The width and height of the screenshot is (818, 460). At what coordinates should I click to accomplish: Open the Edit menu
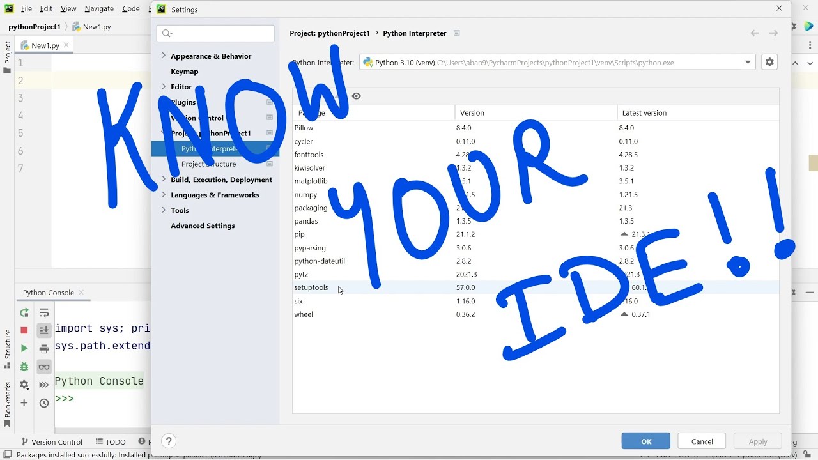click(46, 9)
